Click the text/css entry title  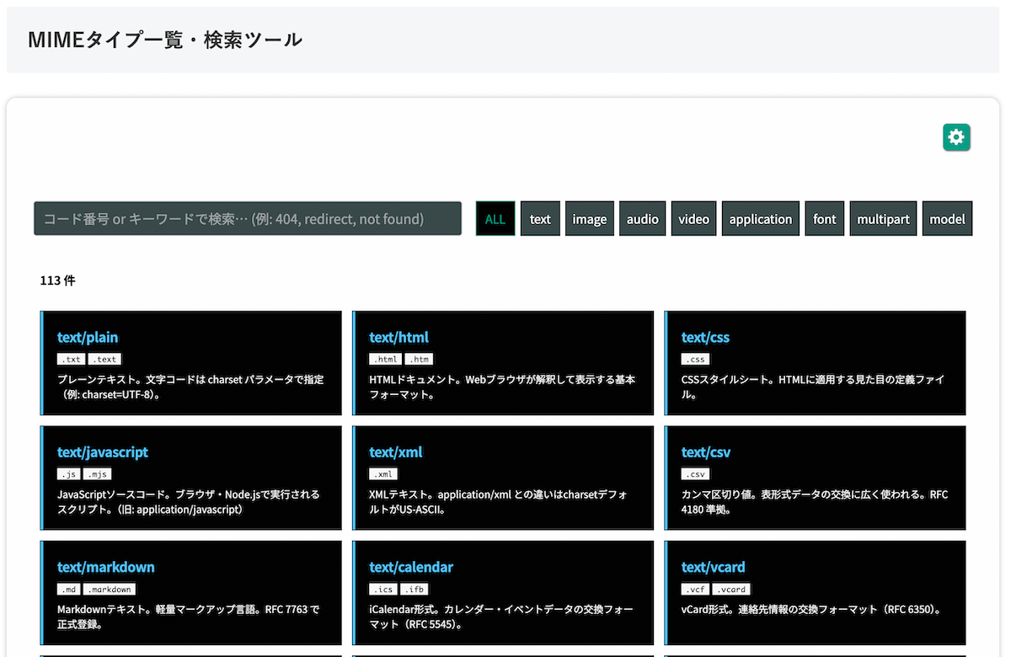[x=705, y=337]
